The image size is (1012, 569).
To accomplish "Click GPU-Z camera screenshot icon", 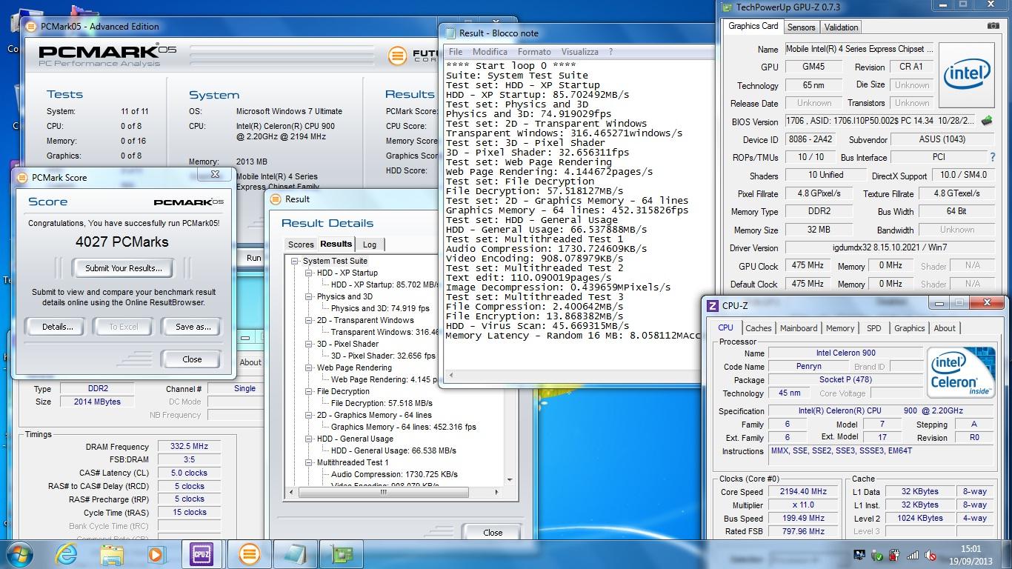I will [x=993, y=26].
